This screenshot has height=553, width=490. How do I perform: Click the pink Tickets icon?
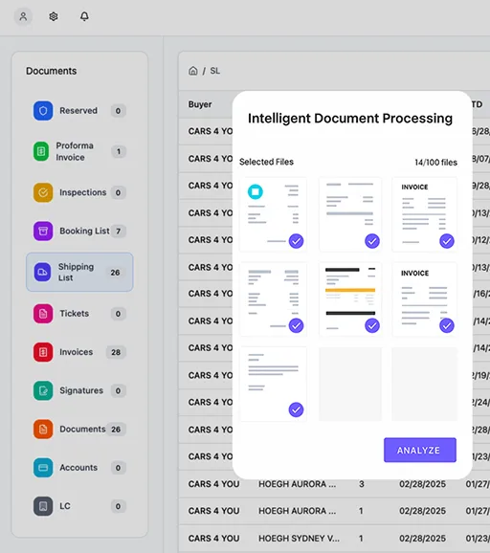(x=43, y=314)
